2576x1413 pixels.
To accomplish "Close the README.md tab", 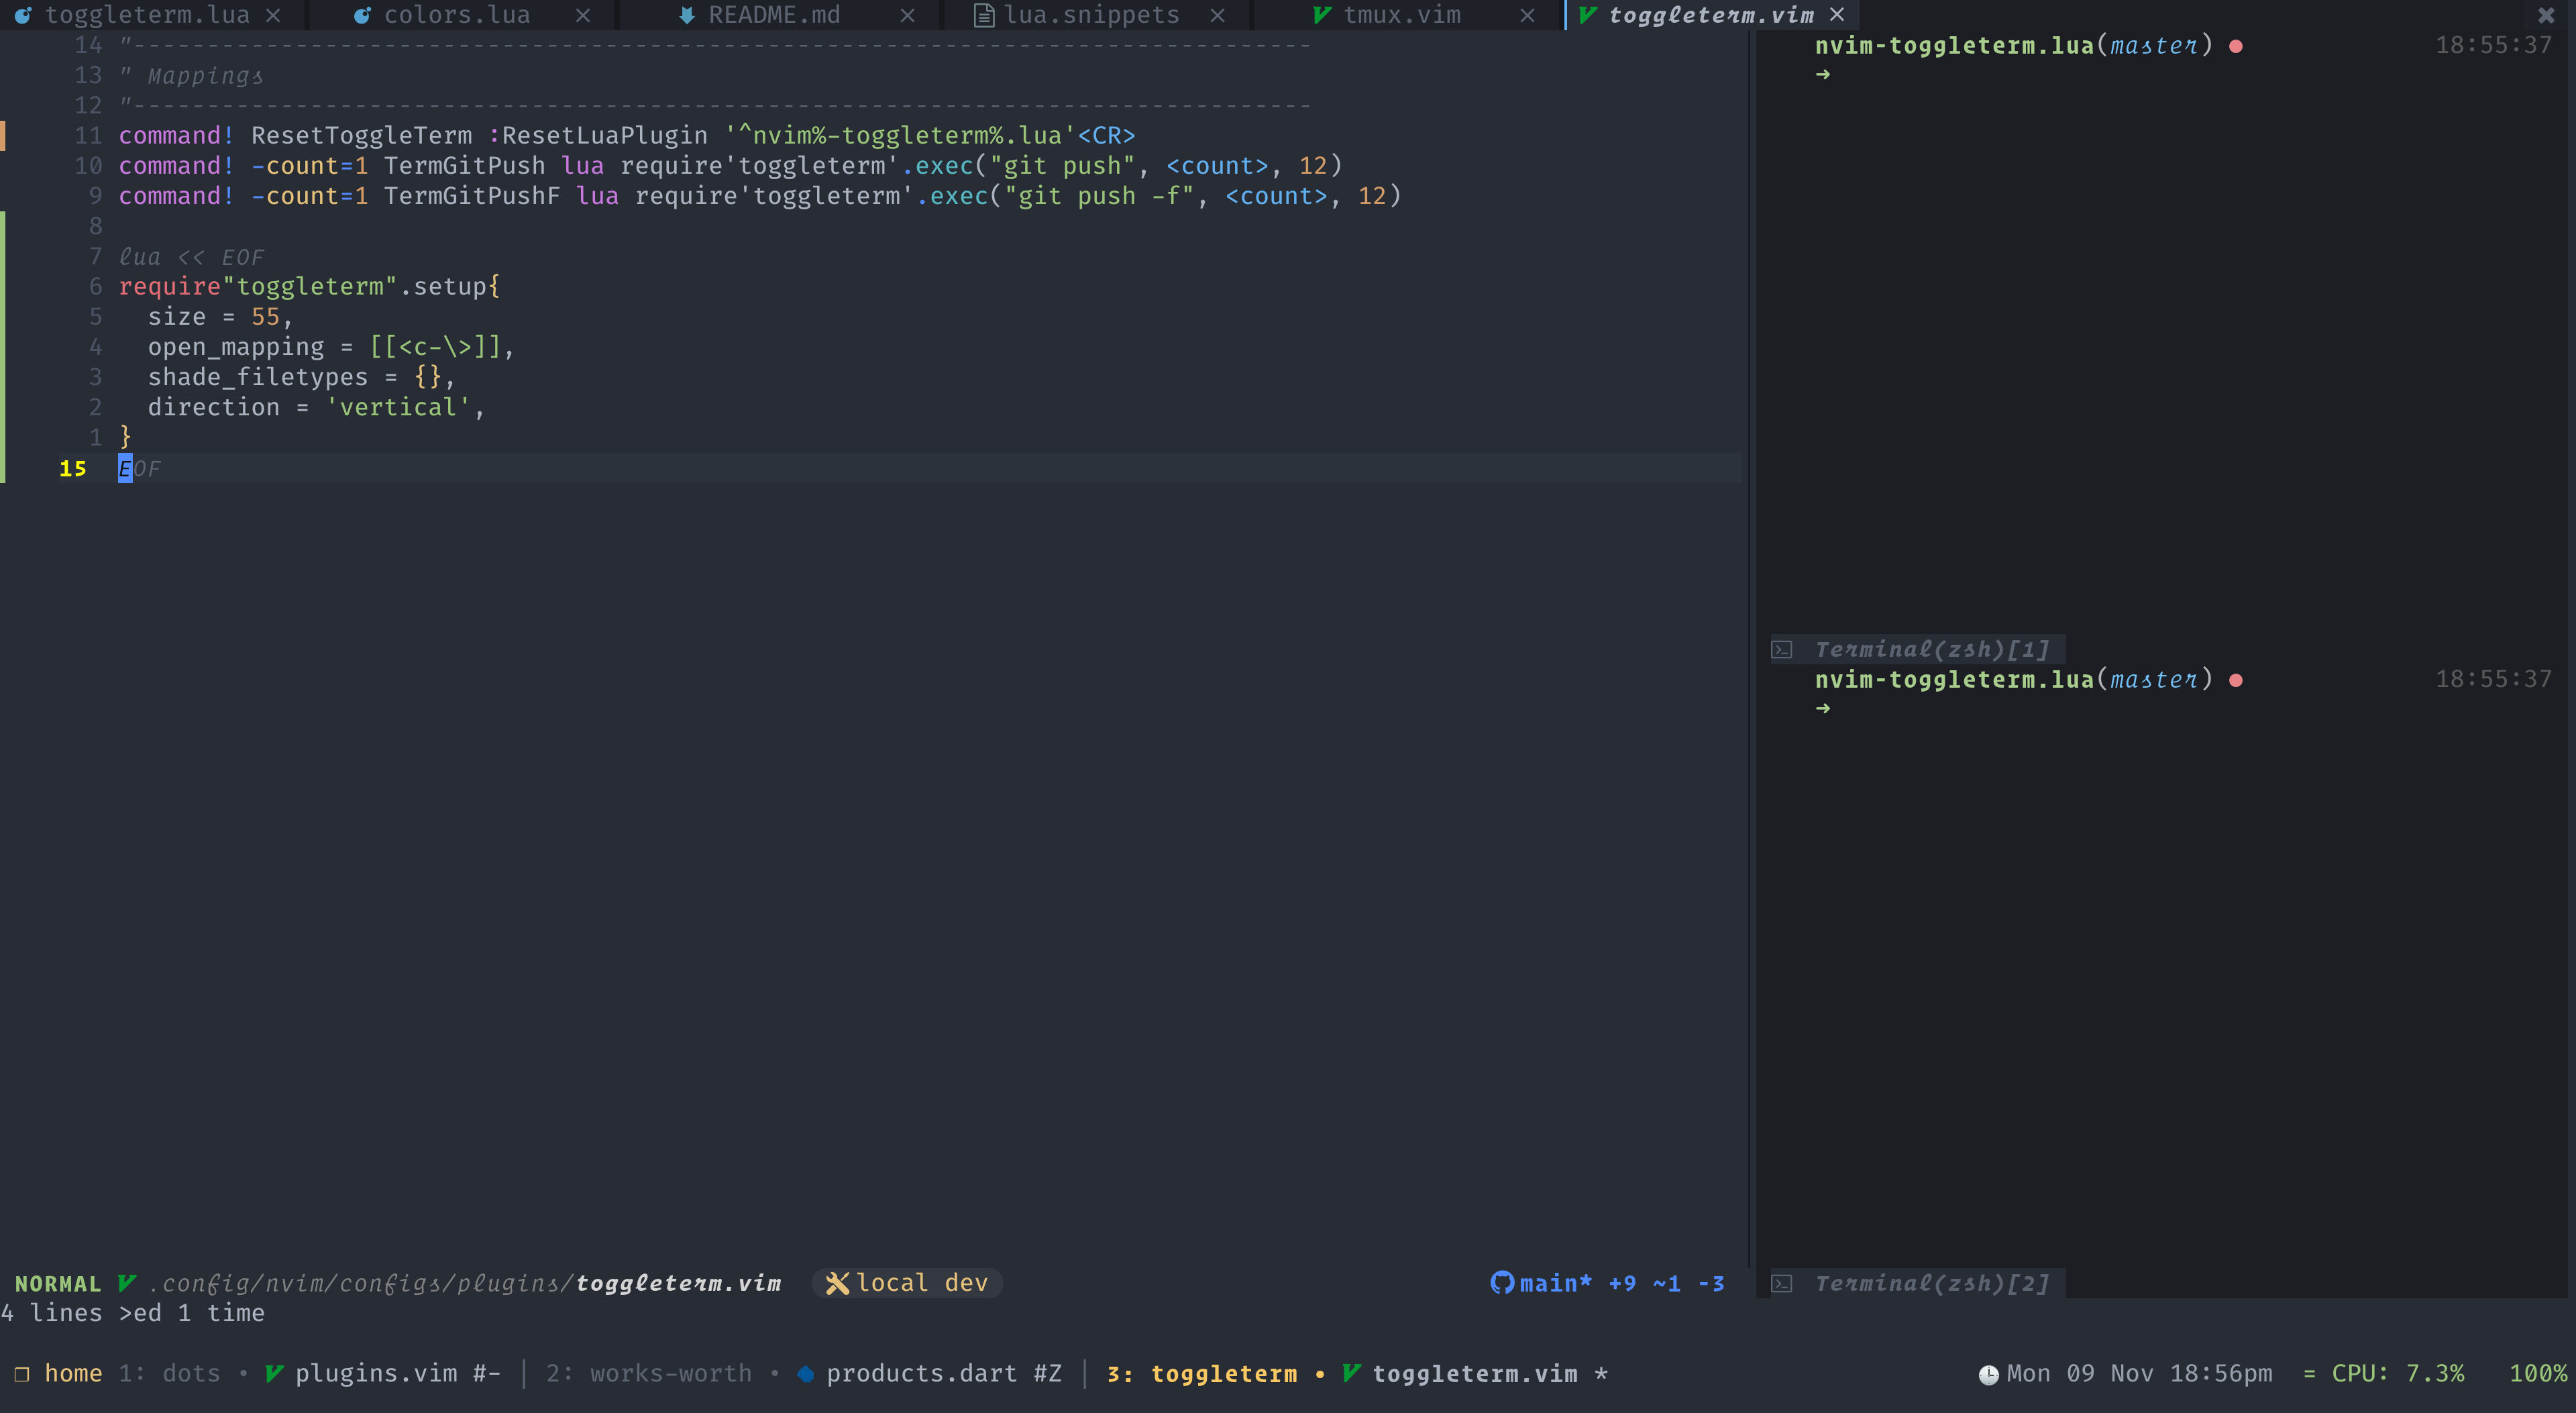I will pos(907,15).
